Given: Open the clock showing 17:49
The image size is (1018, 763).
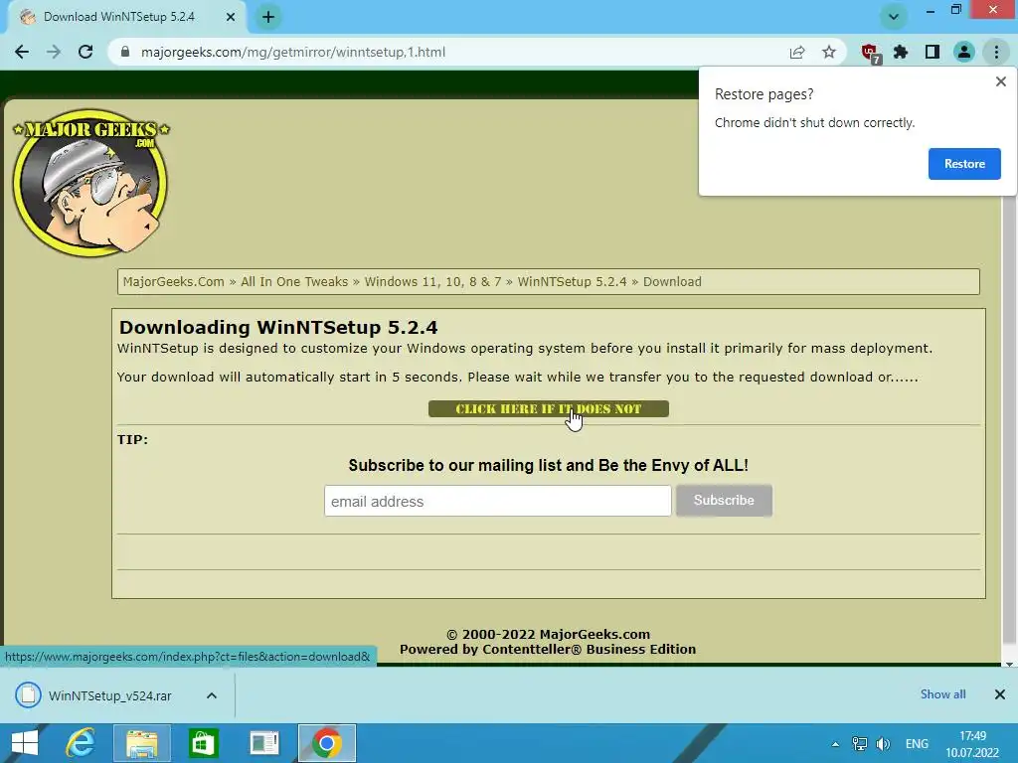Looking at the screenshot, I should tap(972, 744).
